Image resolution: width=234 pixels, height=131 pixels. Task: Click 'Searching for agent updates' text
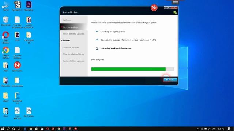113,32
